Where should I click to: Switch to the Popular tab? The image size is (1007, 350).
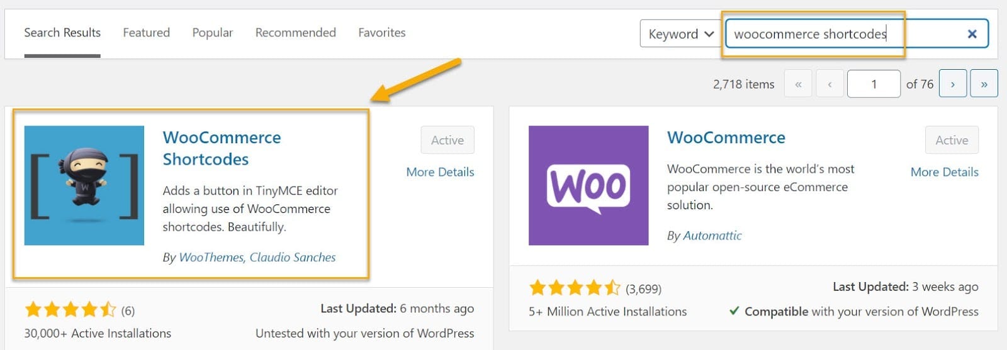coord(213,33)
